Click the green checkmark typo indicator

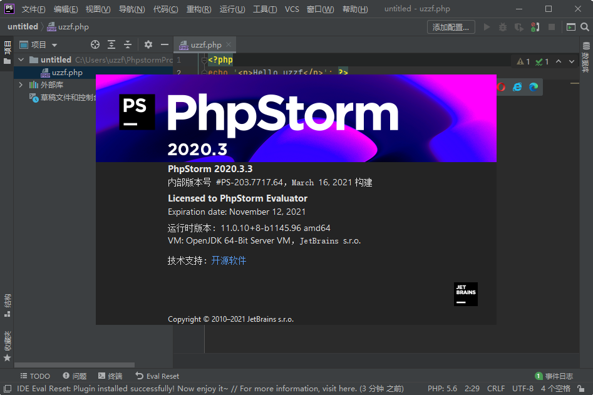point(542,61)
